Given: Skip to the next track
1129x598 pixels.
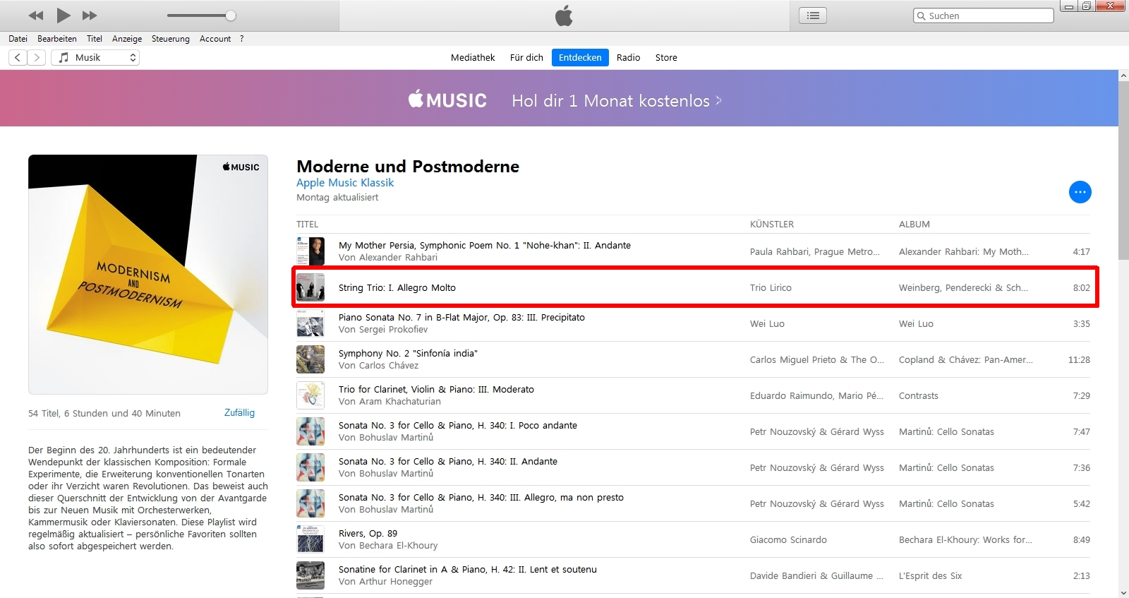Looking at the screenshot, I should click(90, 16).
